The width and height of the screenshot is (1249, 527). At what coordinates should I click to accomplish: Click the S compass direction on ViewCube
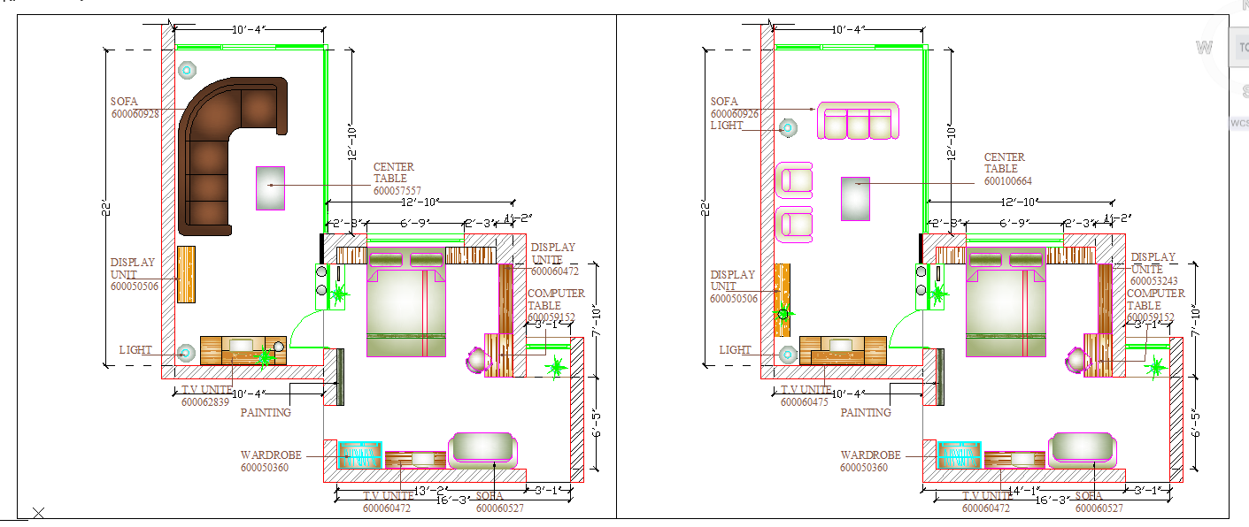1244,92
